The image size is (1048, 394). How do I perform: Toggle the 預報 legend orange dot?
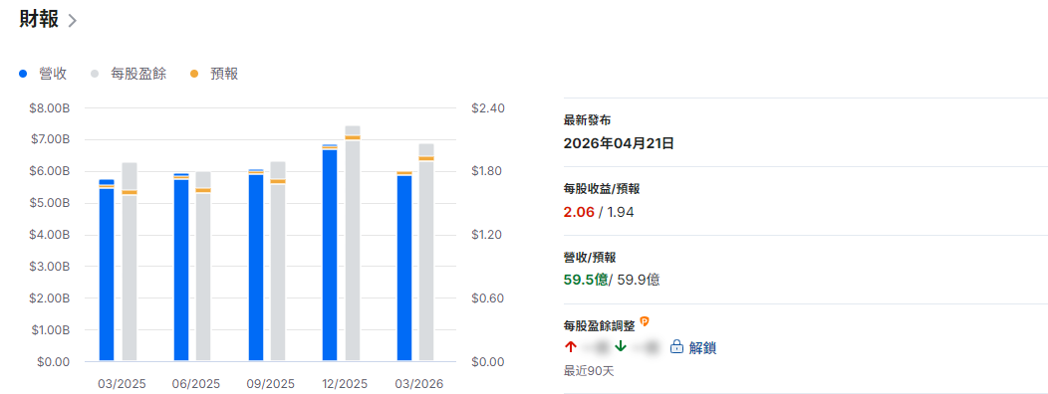coord(194,75)
